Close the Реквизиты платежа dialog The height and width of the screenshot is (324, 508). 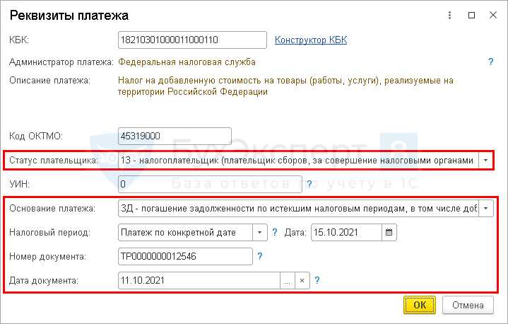click(493, 15)
